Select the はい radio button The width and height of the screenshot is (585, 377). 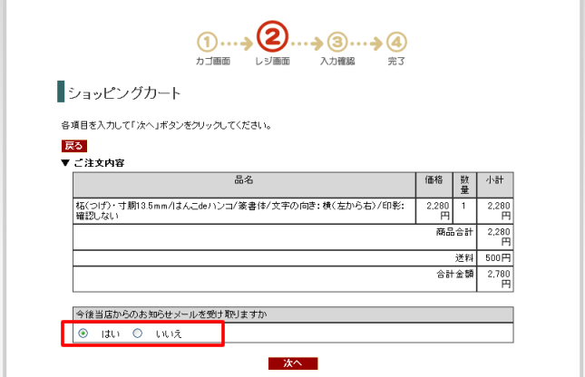[83, 333]
